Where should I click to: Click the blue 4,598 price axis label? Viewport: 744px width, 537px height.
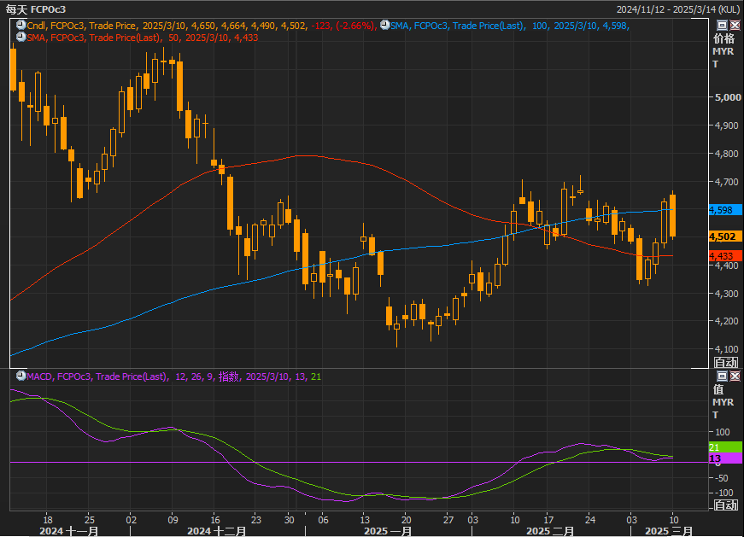pyautogui.click(x=726, y=210)
